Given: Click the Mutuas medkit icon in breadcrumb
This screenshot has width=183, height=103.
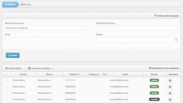Looking at the screenshot, I should (22, 4).
